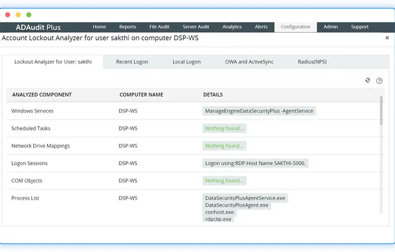Viewport: 395px width, 252px height.
Task: Open the Server Audit menu
Action: click(x=196, y=27)
